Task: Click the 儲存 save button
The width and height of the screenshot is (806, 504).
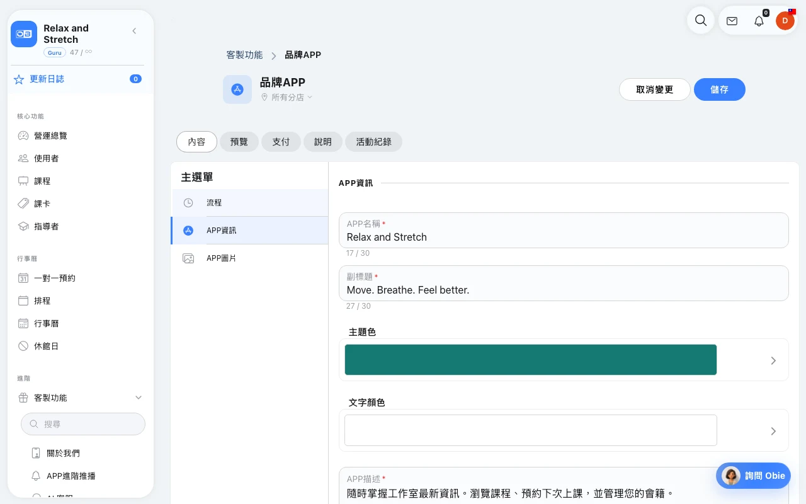Action: point(720,89)
